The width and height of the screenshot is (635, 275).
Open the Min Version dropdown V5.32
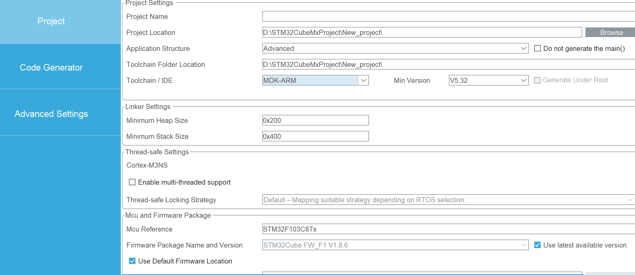tap(489, 80)
